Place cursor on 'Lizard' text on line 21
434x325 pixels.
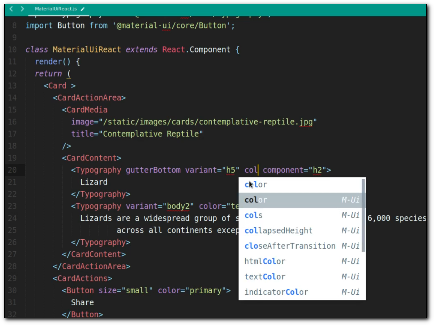(x=94, y=182)
